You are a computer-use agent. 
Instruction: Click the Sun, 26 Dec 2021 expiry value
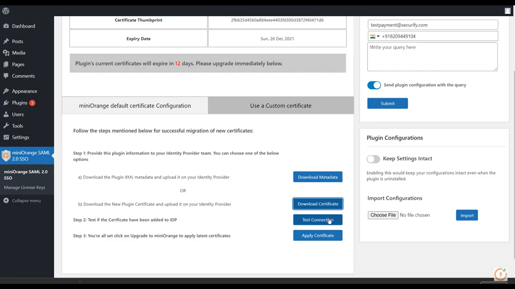click(277, 39)
